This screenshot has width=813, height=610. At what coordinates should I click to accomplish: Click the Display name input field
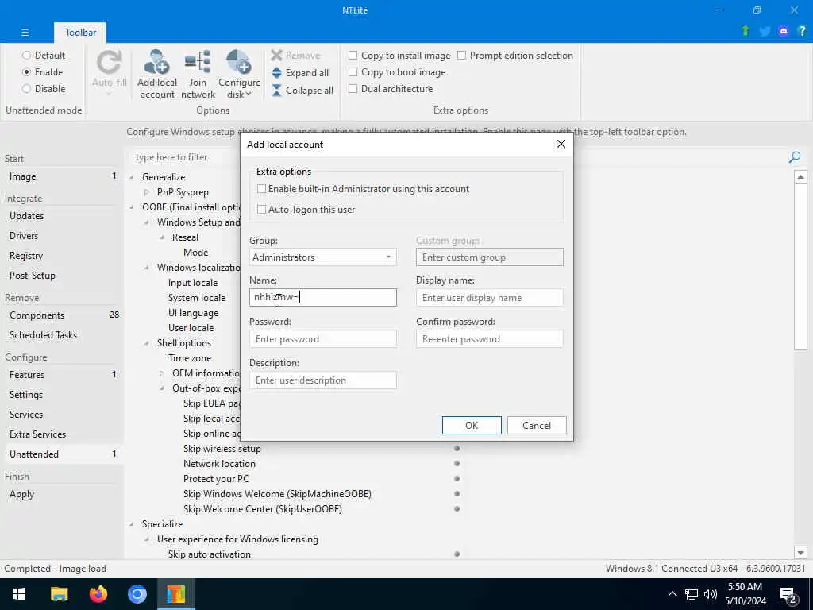489,298
